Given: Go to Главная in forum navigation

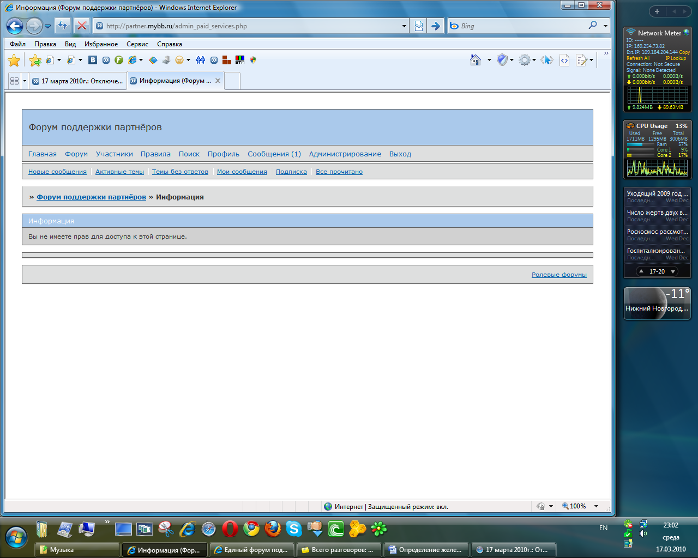Looking at the screenshot, I should point(43,154).
